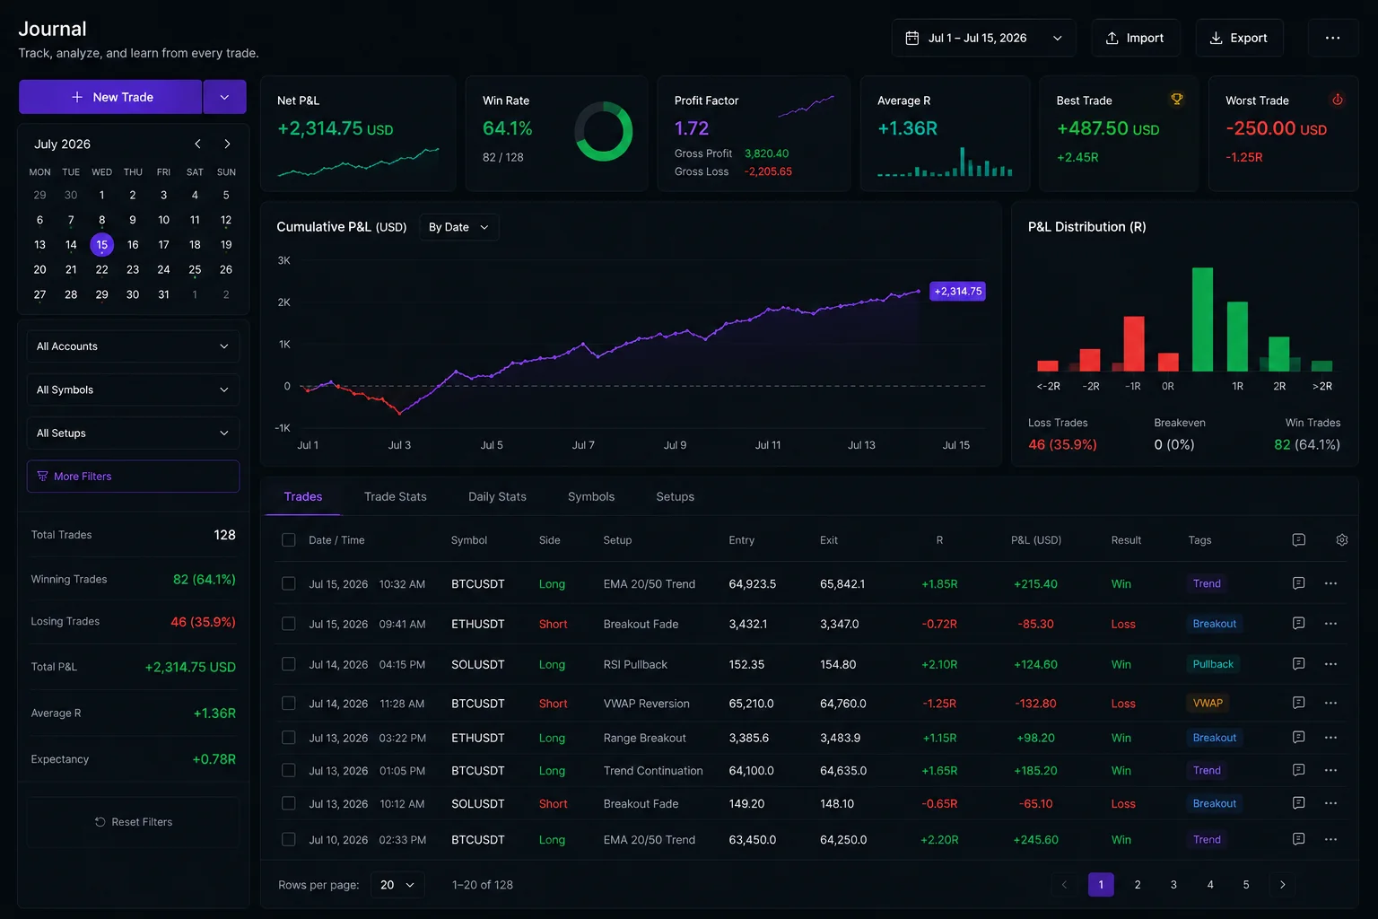Select all trades with header checkbox

point(288,540)
